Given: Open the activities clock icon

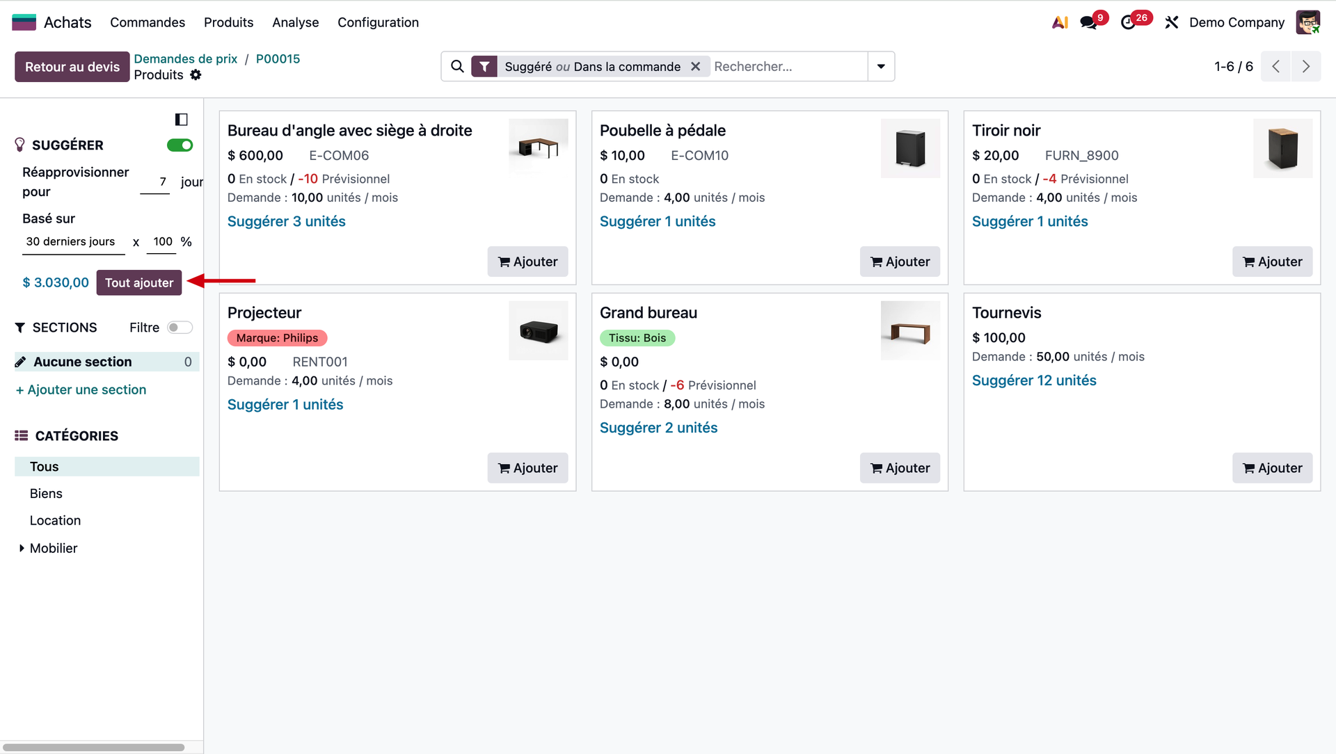Looking at the screenshot, I should click(x=1128, y=22).
